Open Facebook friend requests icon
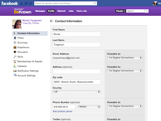161x121 pixels. tap(21, 3)
